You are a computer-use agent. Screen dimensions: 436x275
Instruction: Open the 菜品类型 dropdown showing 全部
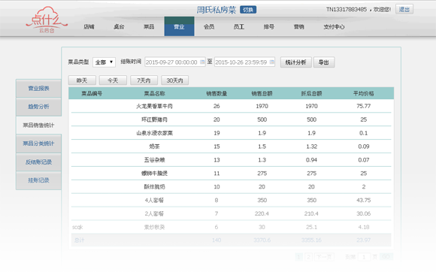point(104,62)
